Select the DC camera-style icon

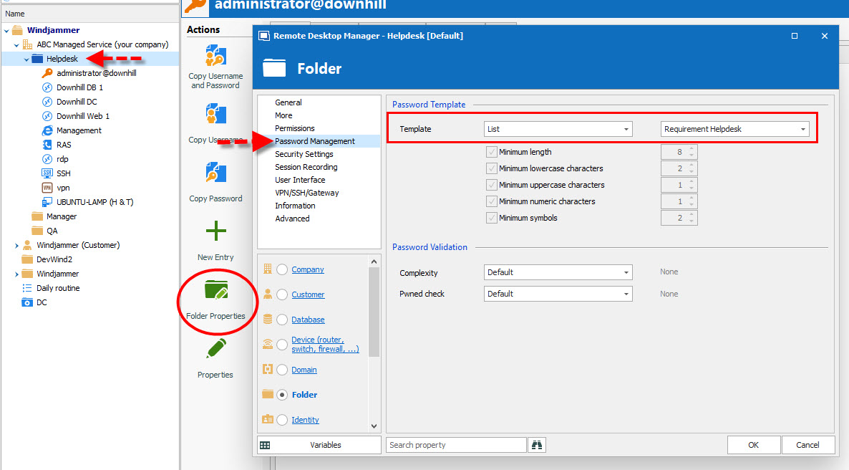point(26,302)
